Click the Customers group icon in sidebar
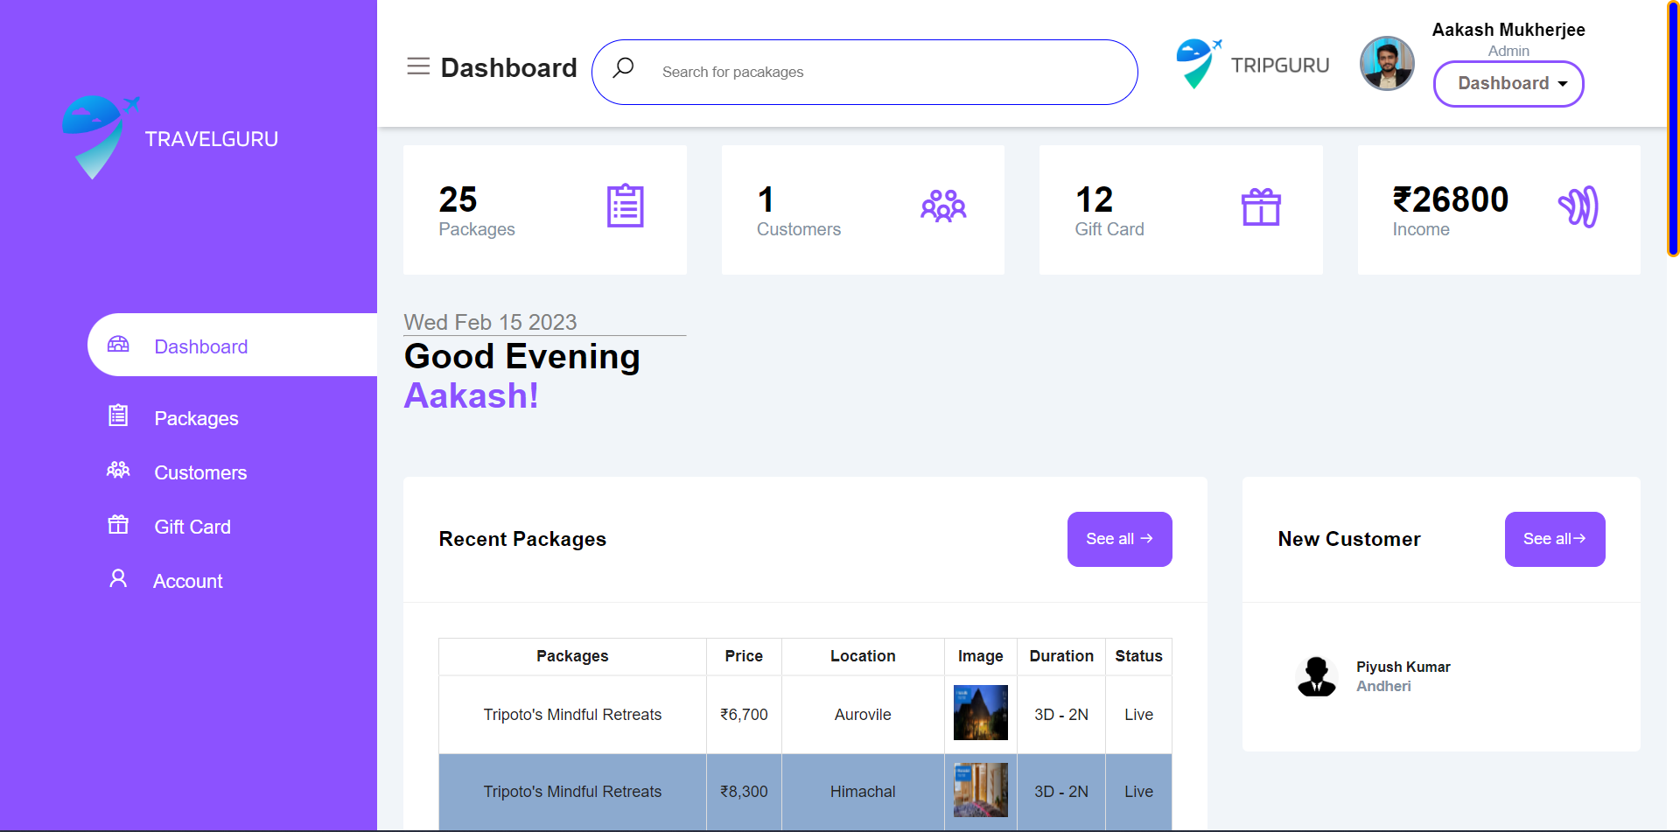This screenshot has width=1680, height=832. 118,471
